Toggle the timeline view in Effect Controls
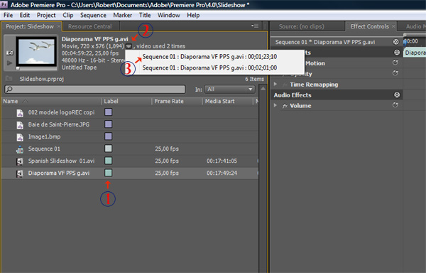426x273 pixels. coord(396,42)
